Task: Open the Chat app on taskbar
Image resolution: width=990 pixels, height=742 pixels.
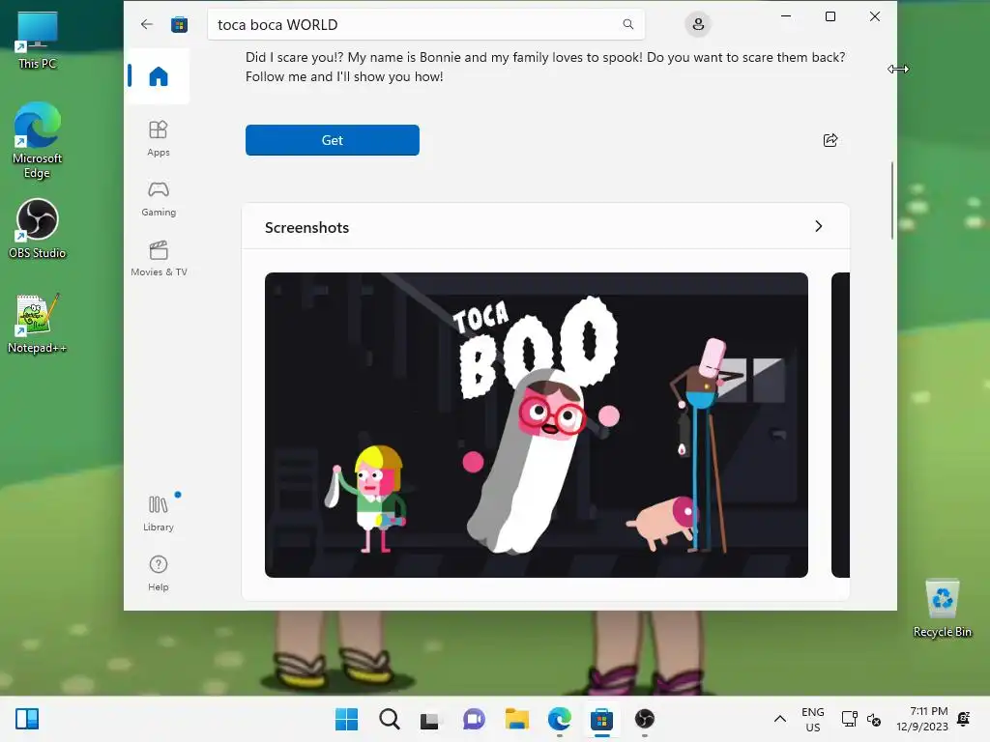Action: click(x=474, y=719)
